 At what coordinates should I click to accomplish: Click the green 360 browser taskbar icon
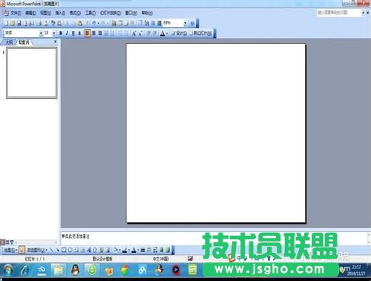point(92,270)
